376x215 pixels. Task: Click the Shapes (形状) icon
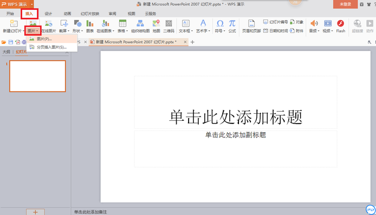(x=77, y=23)
